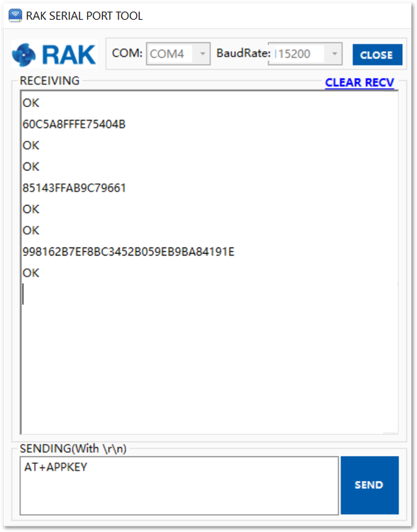Click the first OK line in receiving log
417x532 pixels.
[x=31, y=103]
